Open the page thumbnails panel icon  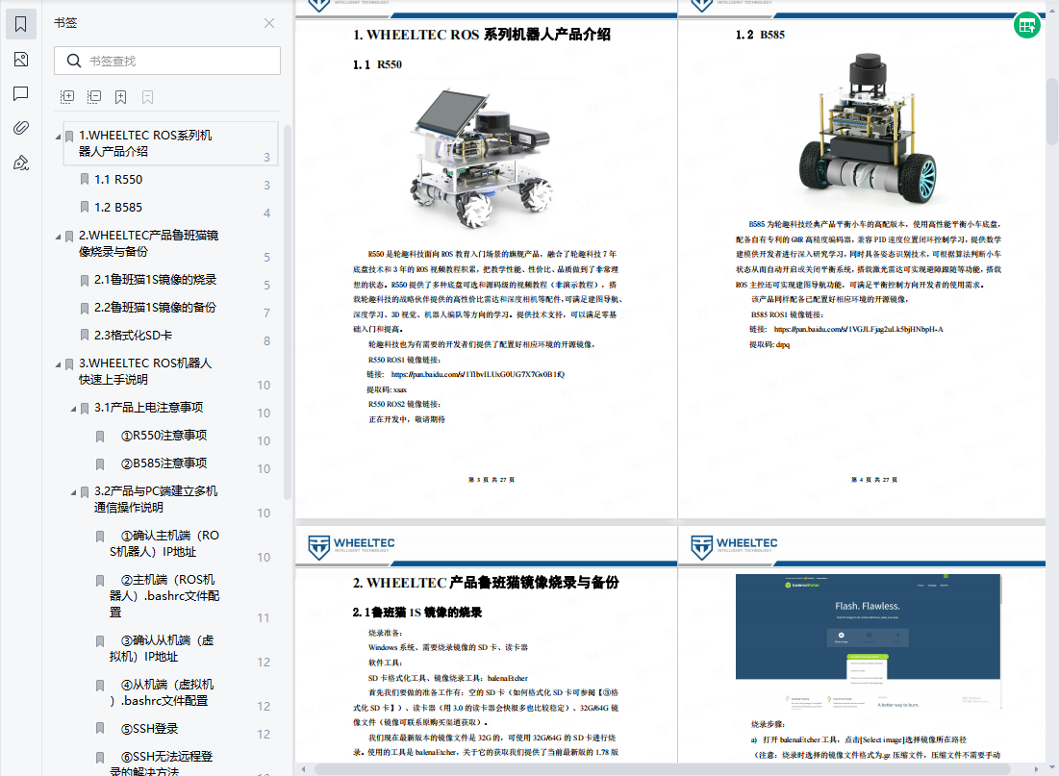21,60
